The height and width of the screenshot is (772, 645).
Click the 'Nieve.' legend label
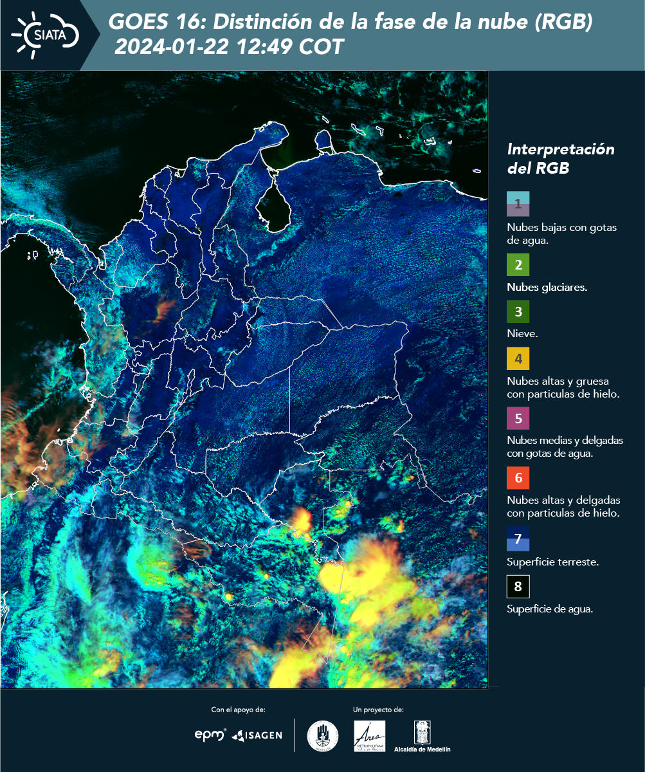(x=522, y=334)
